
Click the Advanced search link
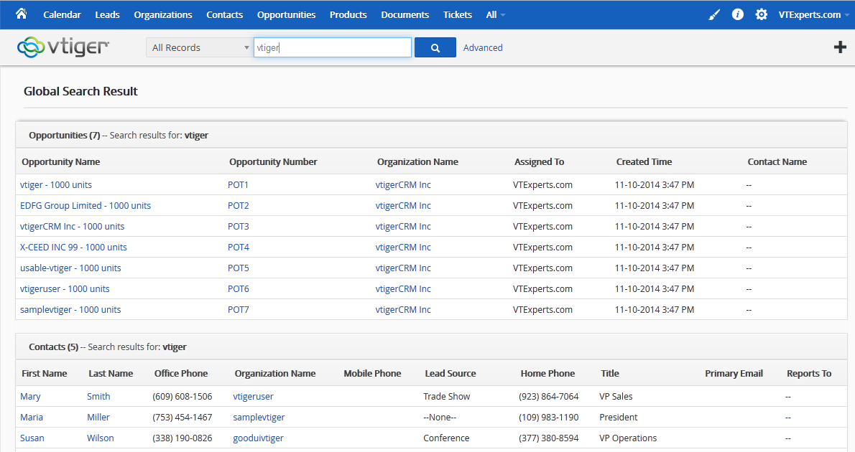point(483,48)
